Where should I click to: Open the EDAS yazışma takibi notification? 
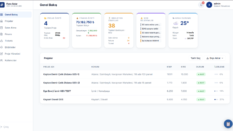tap(151, 29)
